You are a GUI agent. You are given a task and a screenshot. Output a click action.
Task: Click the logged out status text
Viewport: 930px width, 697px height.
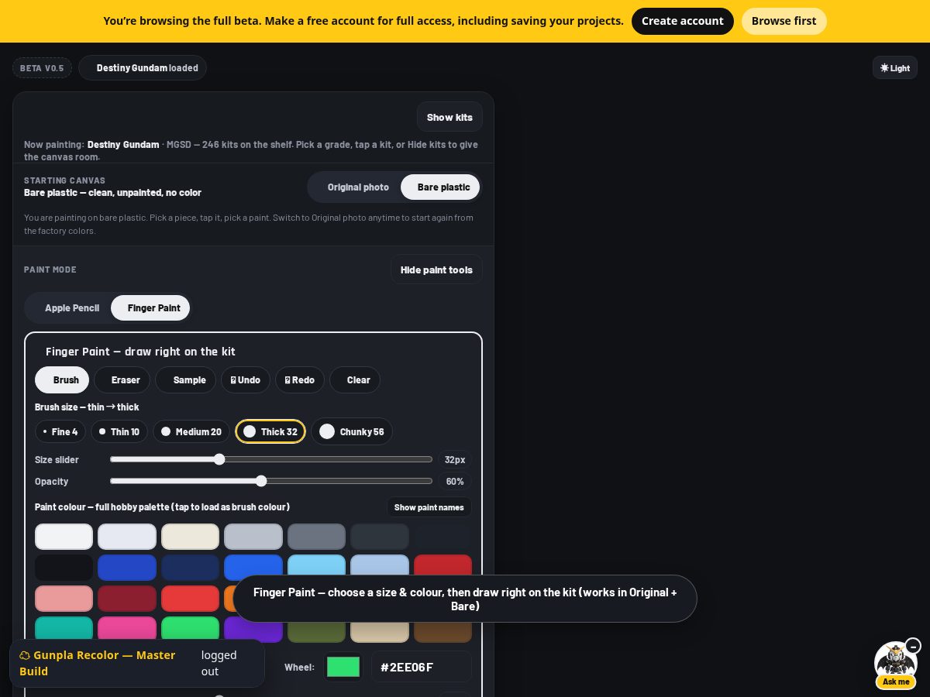coord(219,663)
